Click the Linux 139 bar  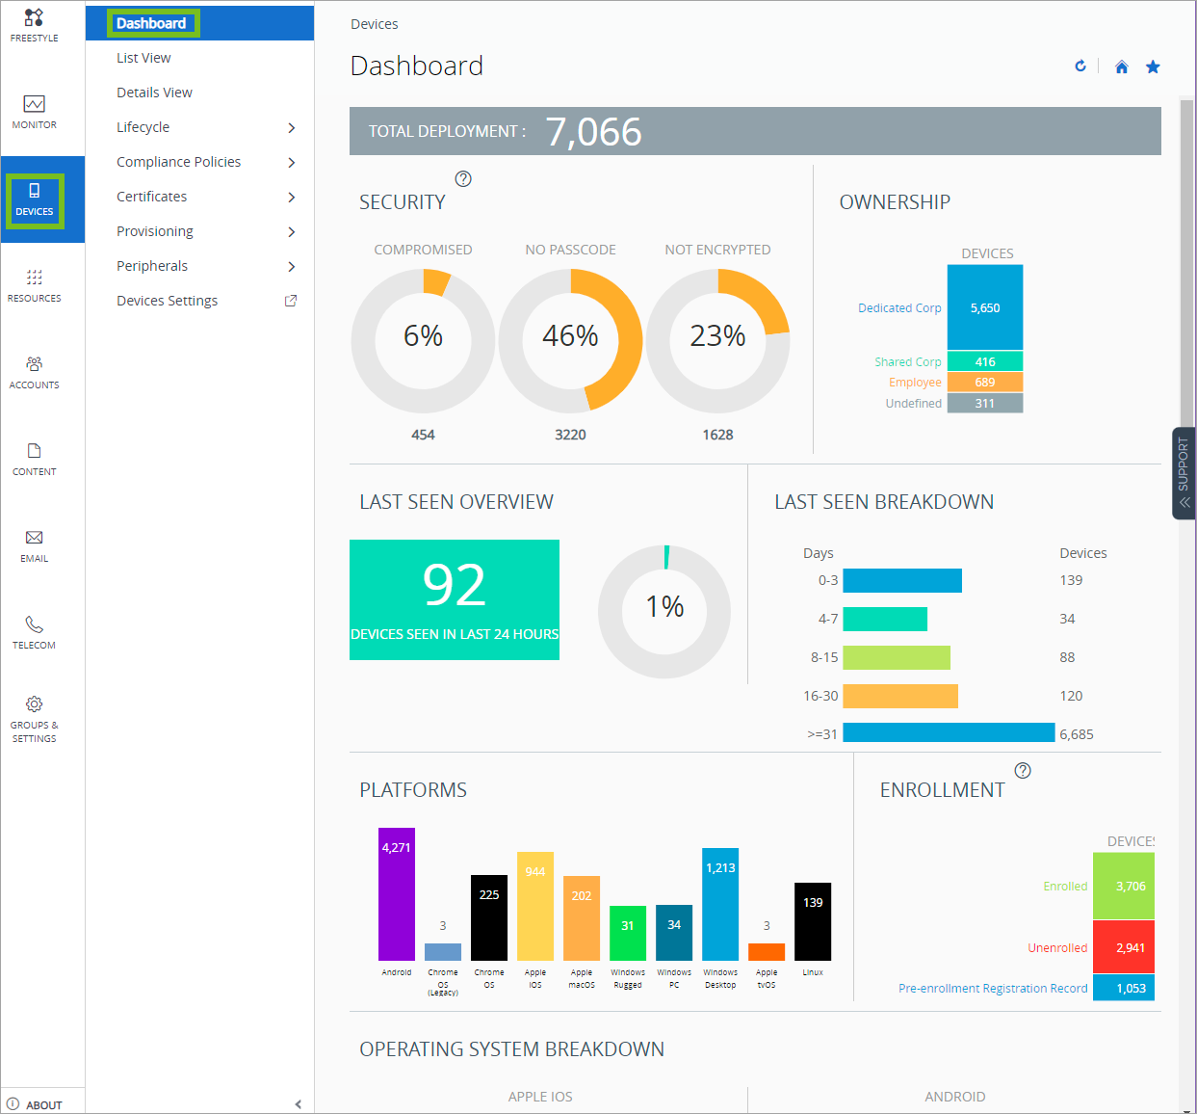click(x=813, y=921)
